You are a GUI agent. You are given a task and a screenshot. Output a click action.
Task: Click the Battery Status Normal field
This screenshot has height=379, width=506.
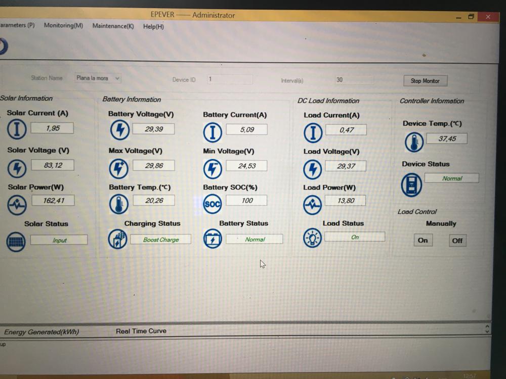[255, 239]
